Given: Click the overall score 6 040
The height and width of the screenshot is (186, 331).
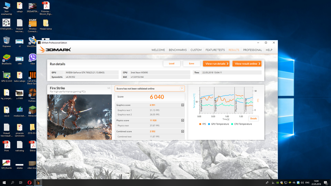Looking at the screenshot, I should [157, 97].
